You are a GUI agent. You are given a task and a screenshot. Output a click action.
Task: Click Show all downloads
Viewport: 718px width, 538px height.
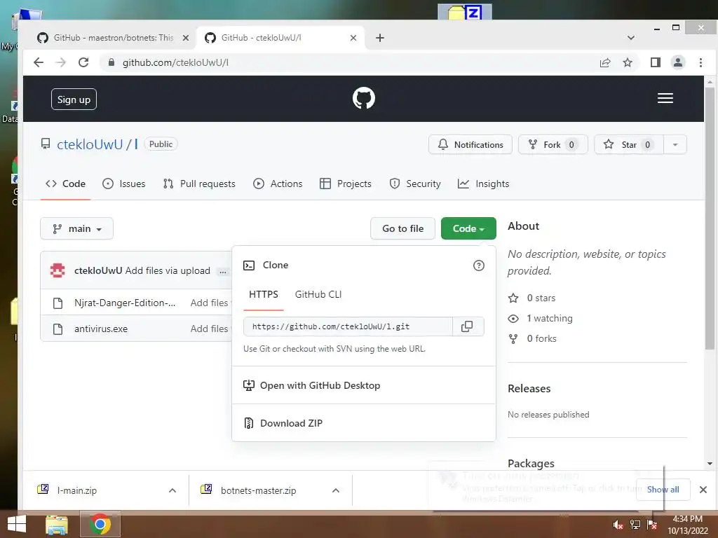tap(663, 490)
